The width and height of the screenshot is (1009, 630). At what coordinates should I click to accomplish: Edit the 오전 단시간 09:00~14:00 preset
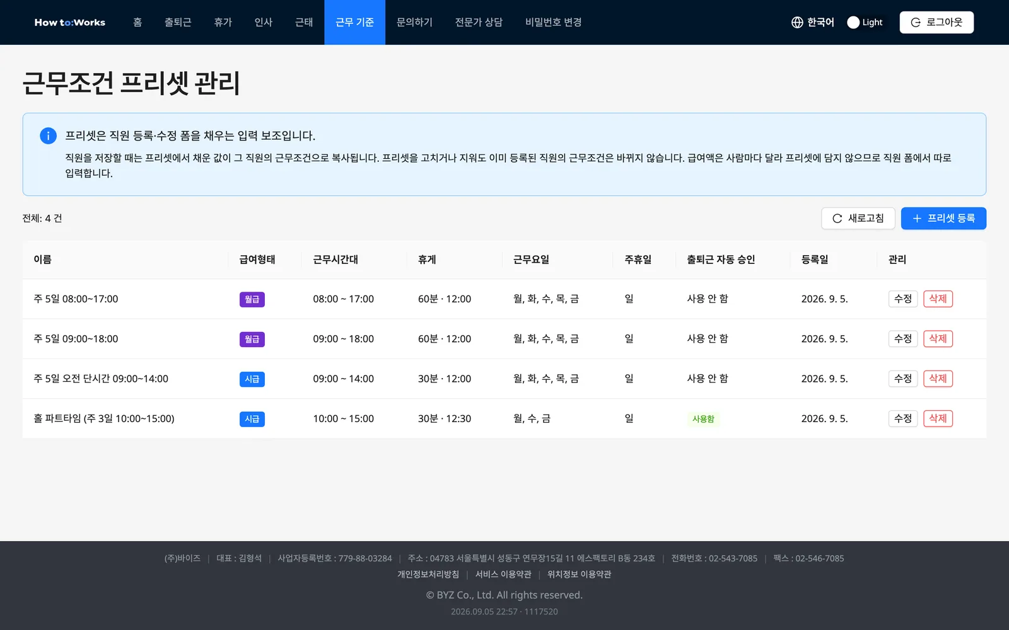tap(903, 379)
